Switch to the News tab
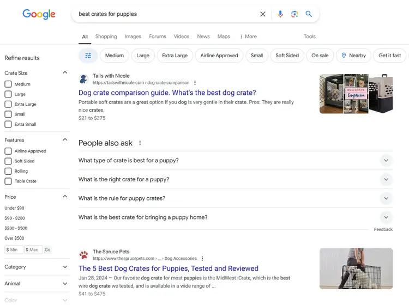 203,36
